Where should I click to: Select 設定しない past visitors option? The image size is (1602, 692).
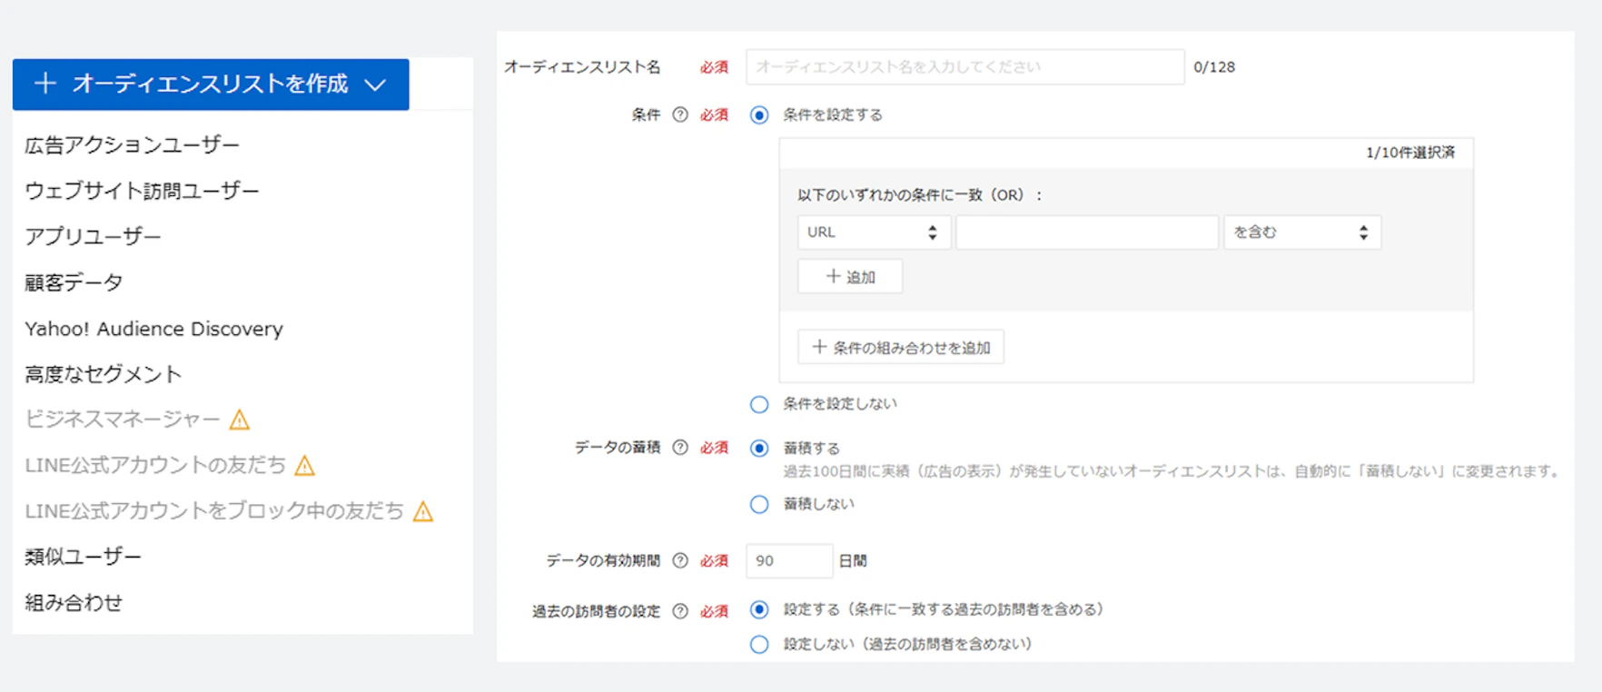[x=759, y=644]
